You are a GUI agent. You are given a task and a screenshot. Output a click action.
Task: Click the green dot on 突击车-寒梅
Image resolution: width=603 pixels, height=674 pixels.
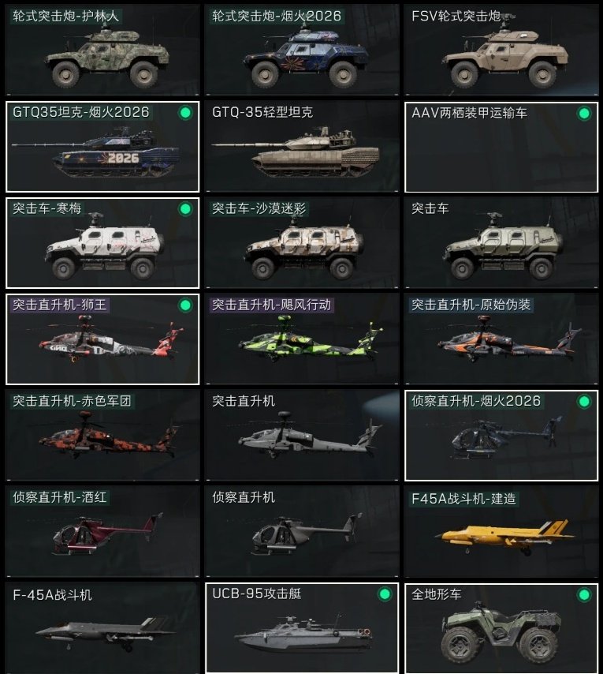point(185,209)
